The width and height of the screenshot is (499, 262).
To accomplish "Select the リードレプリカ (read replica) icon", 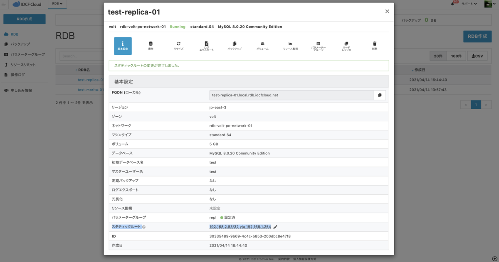I will [346, 45].
